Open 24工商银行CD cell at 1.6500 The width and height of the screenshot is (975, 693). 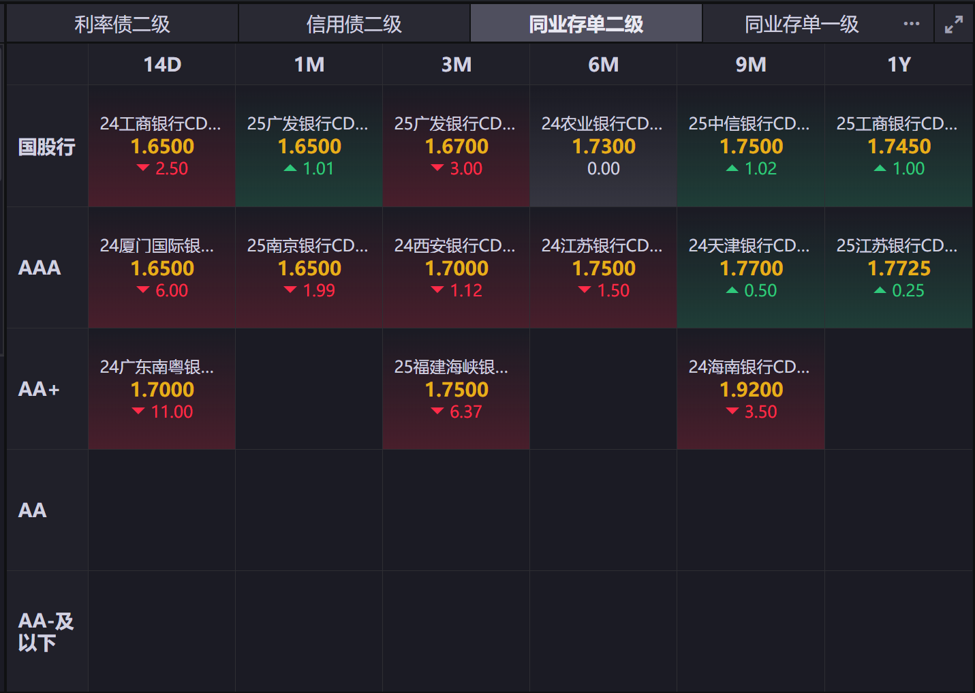click(162, 147)
